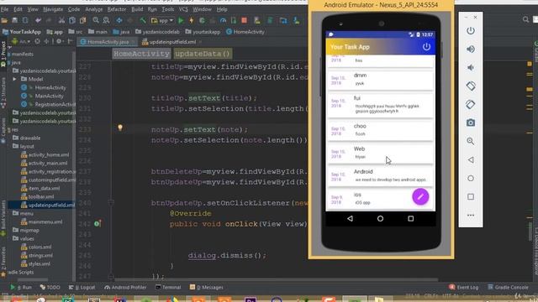Open the Navigate menu
Image resolution: width=538 pixels, height=302 pixels.
53,9
